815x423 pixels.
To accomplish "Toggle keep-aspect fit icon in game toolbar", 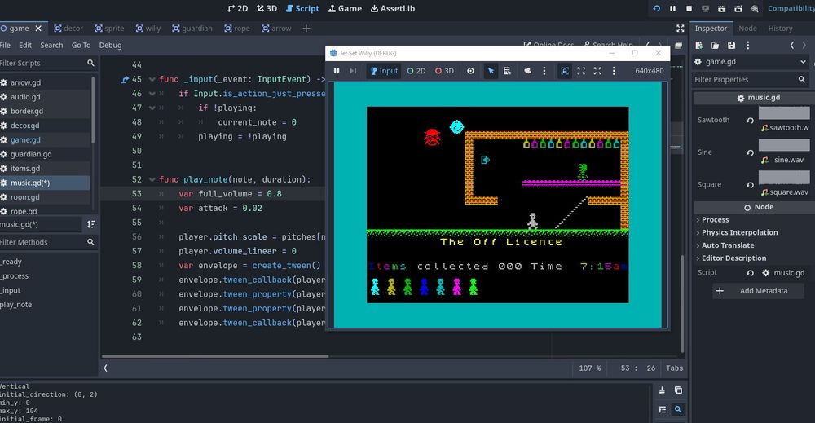I will [581, 71].
